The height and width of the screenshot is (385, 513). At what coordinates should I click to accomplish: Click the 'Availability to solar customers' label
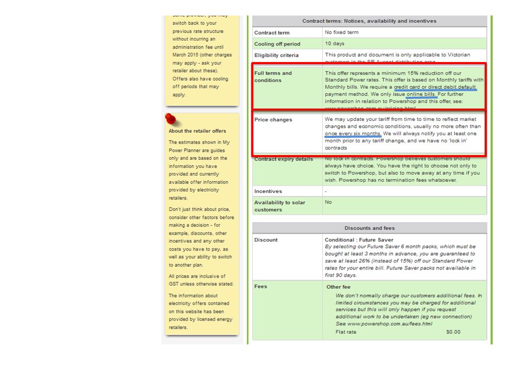coord(279,206)
